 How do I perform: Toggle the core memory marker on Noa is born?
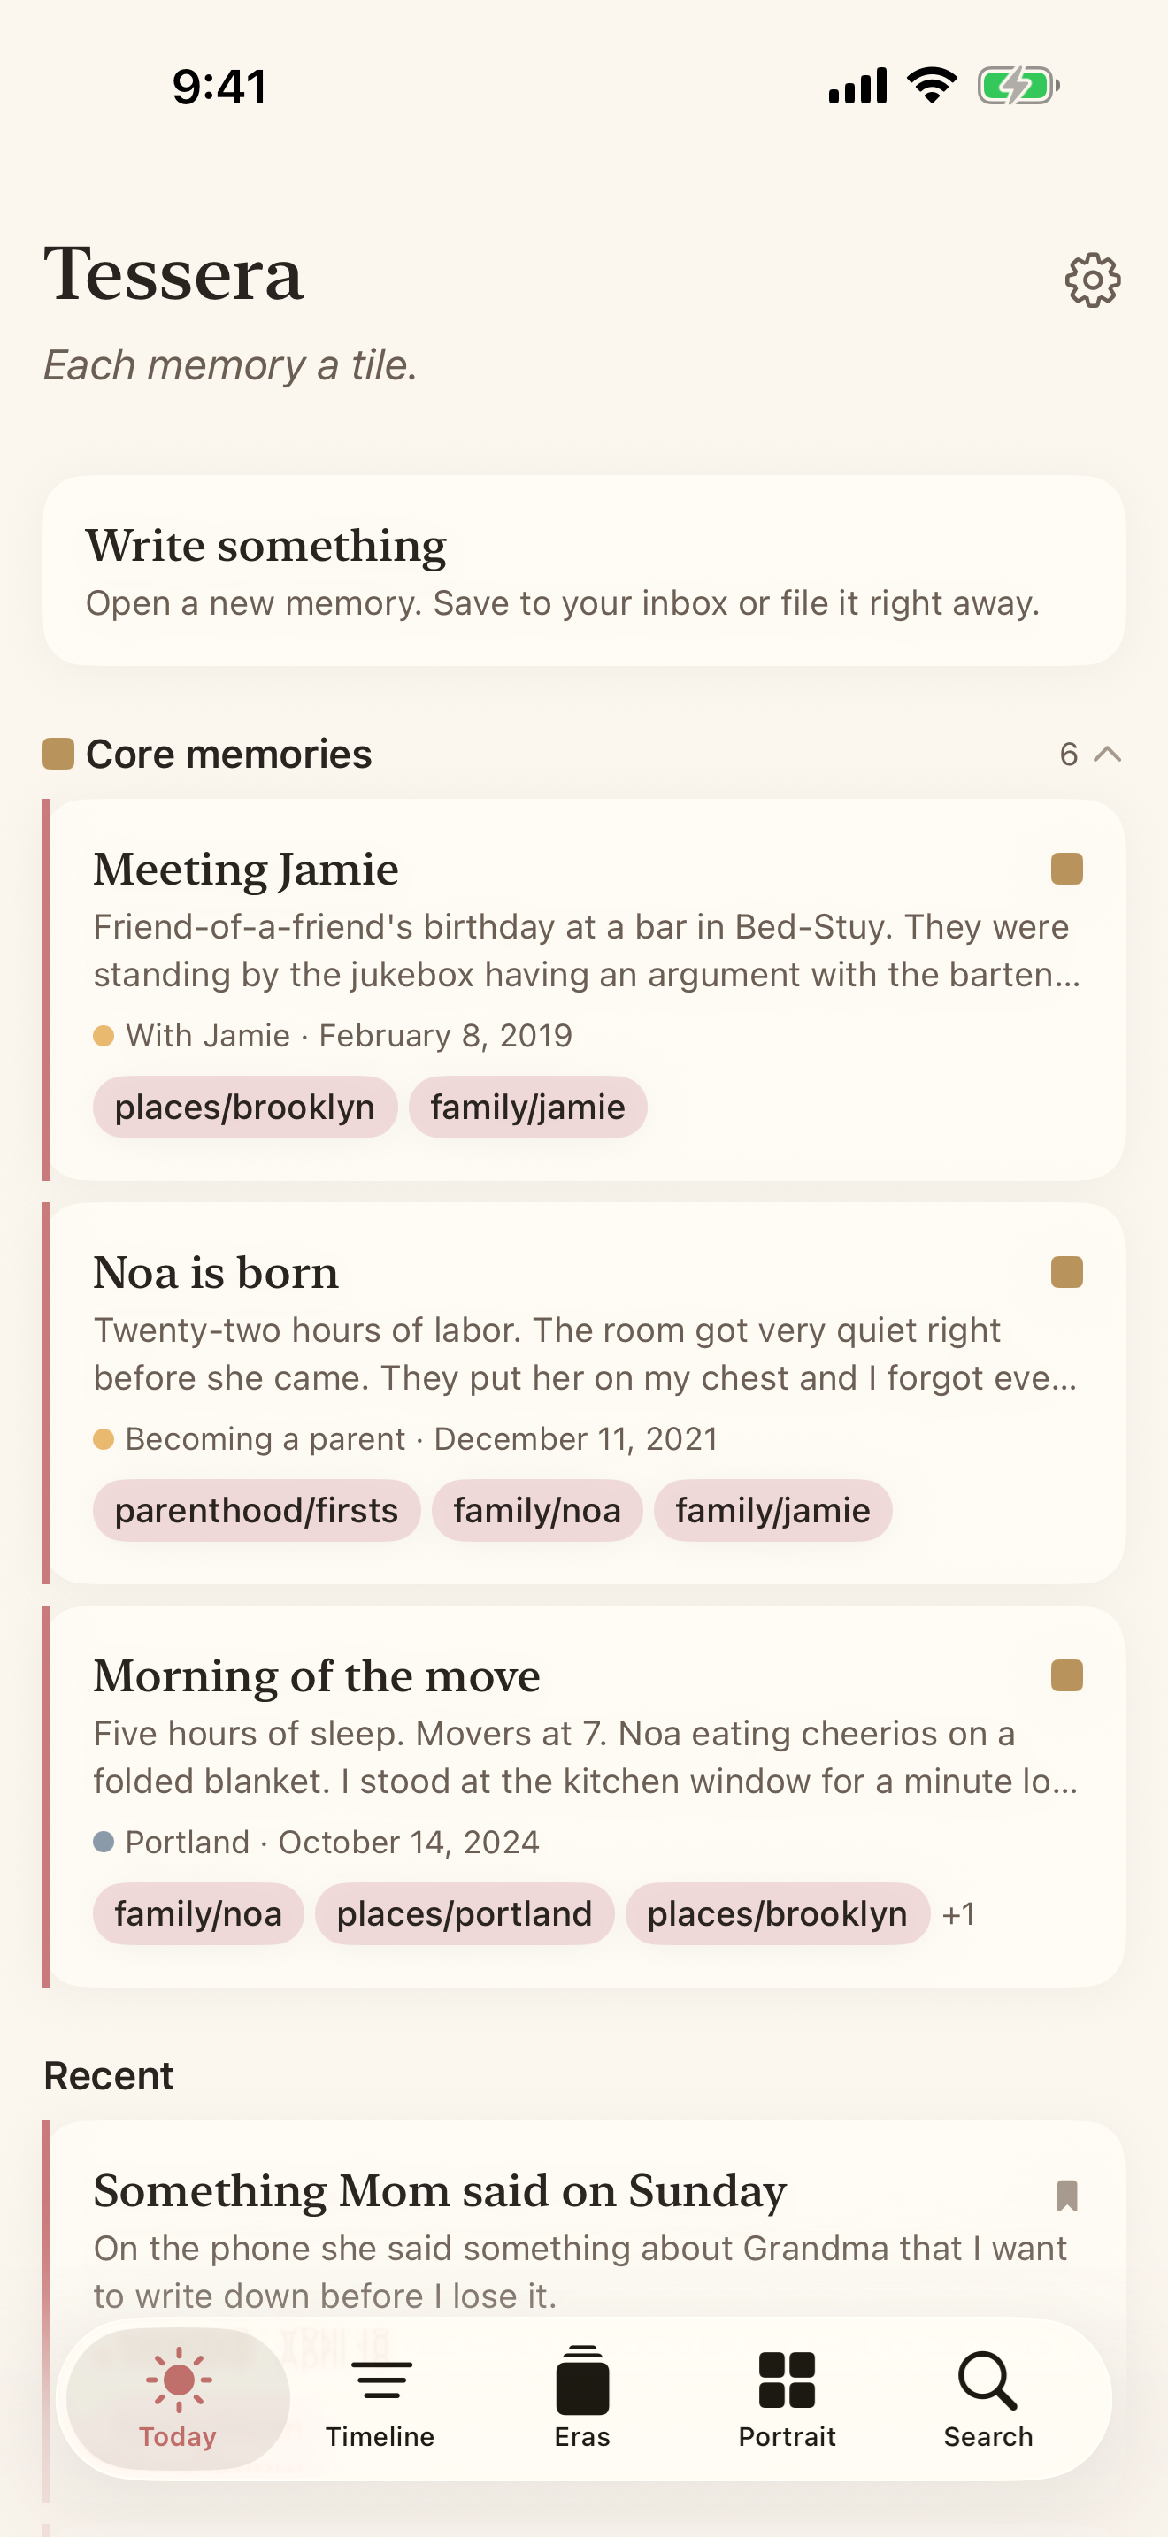1066,1271
